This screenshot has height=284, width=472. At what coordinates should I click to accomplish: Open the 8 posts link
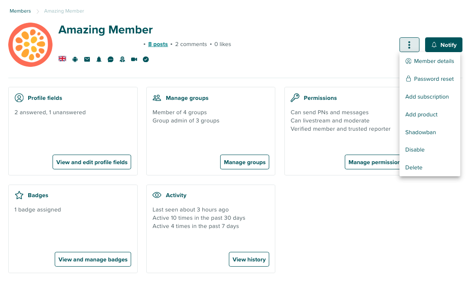[x=158, y=44]
